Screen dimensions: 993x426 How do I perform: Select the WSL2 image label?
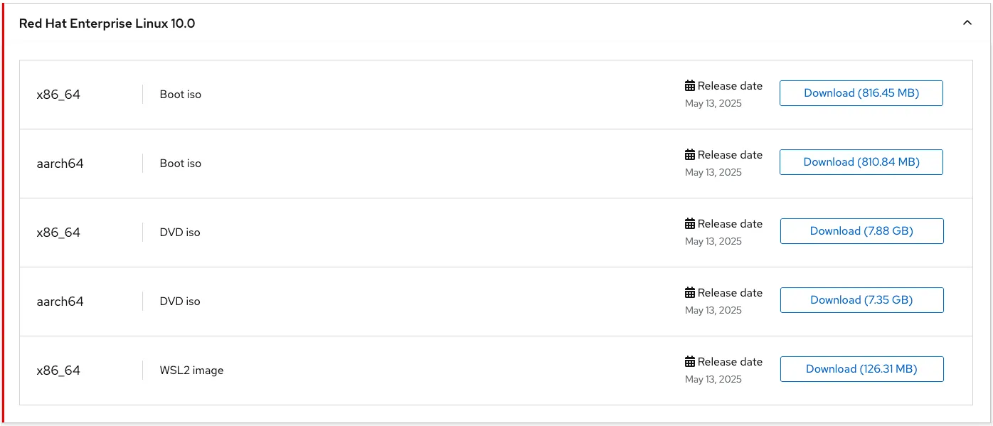(191, 371)
